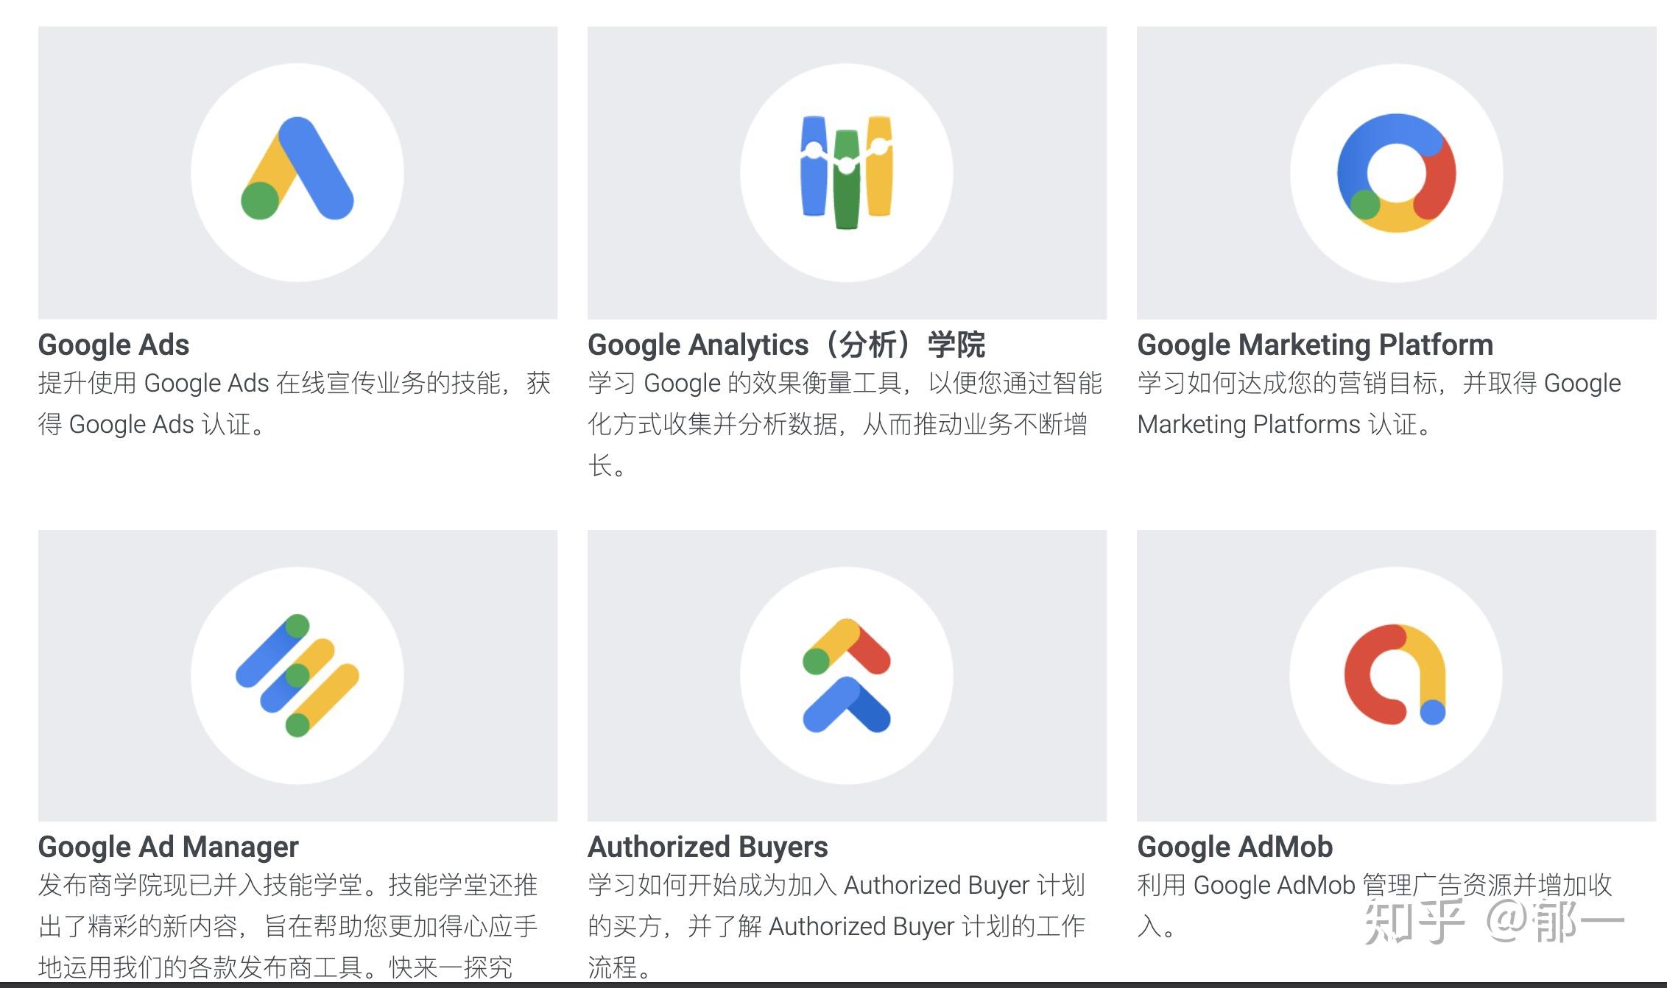This screenshot has height=988, width=1667.
Task: Open the Google Analytics（分析）学院 heading
Action: click(x=786, y=345)
